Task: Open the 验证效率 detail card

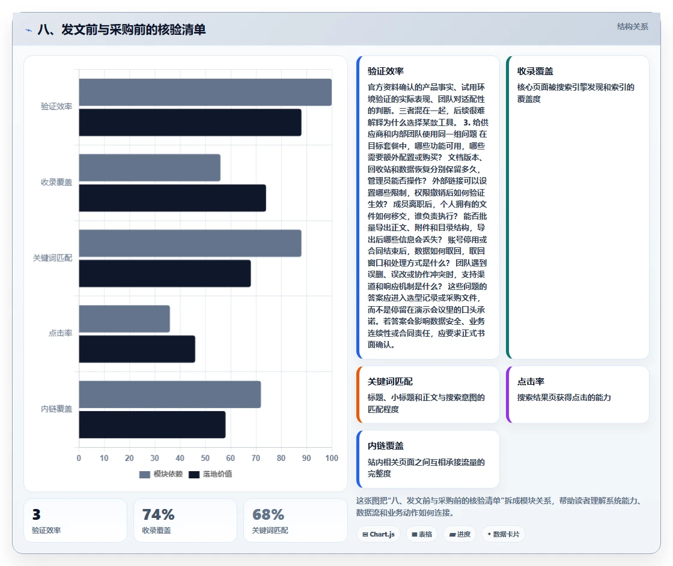Action: click(x=428, y=207)
